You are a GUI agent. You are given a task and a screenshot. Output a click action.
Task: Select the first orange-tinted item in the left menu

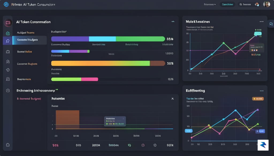click(x=26, y=33)
